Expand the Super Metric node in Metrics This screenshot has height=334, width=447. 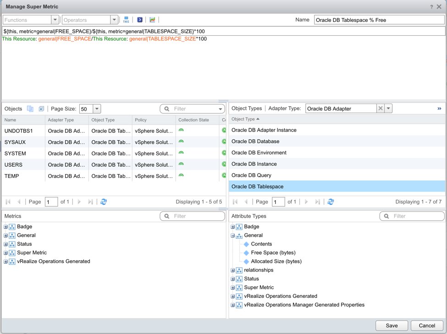(6, 253)
